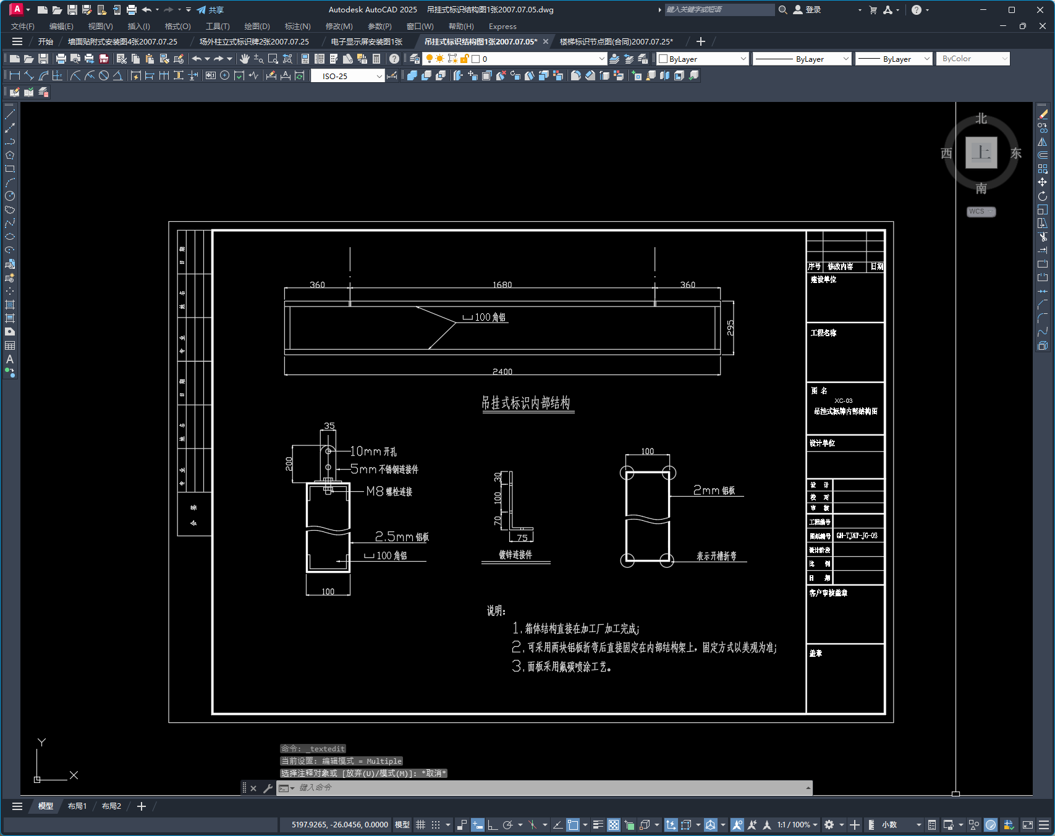The width and height of the screenshot is (1055, 836).
Task: Toggle Ortho mode in status bar
Action: click(x=493, y=825)
